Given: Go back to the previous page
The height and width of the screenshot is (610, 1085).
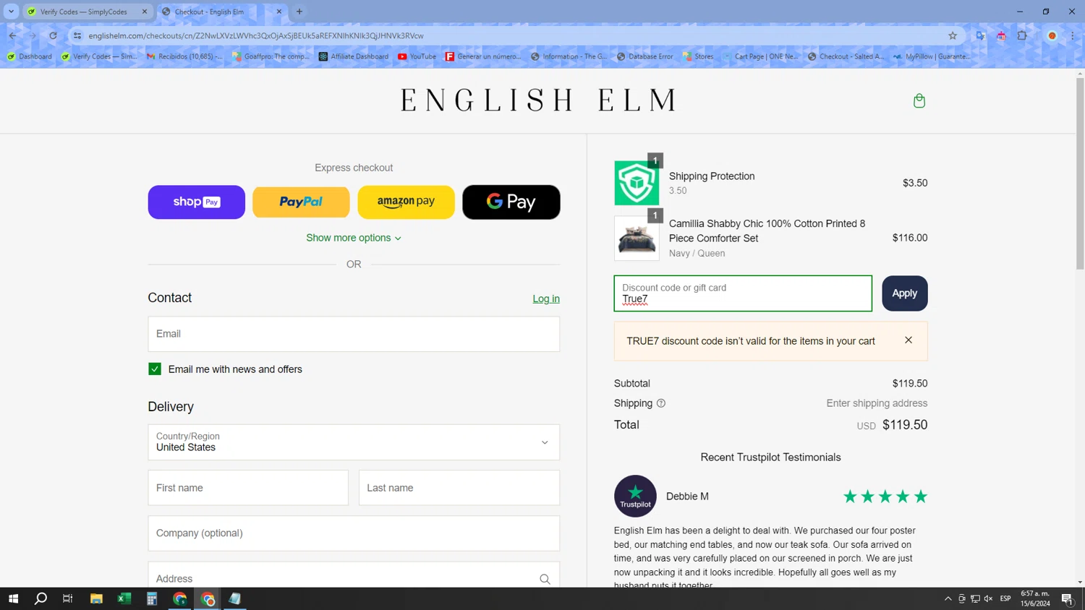Looking at the screenshot, I should point(13,35).
